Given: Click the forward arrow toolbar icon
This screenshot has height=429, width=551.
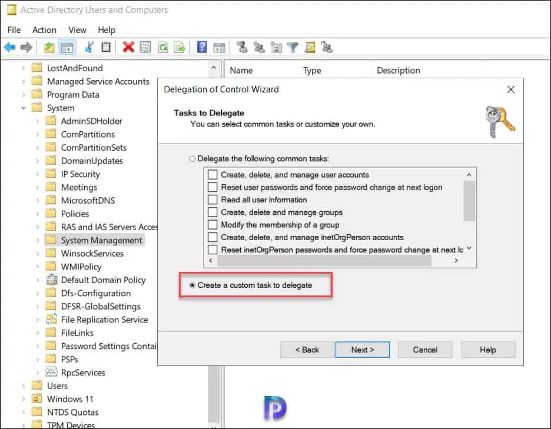Looking at the screenshot, I should (26, 47).
